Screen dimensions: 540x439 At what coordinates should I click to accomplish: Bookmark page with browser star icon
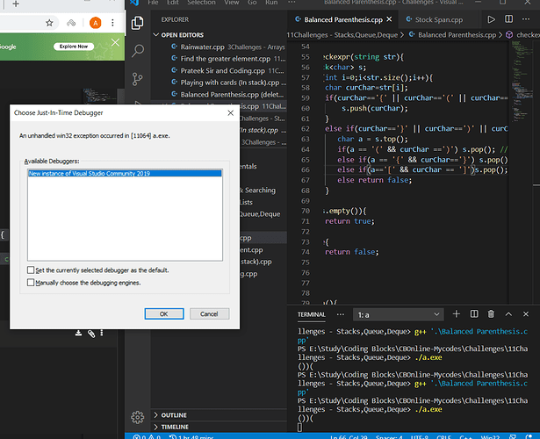click(x=49, y=23)
